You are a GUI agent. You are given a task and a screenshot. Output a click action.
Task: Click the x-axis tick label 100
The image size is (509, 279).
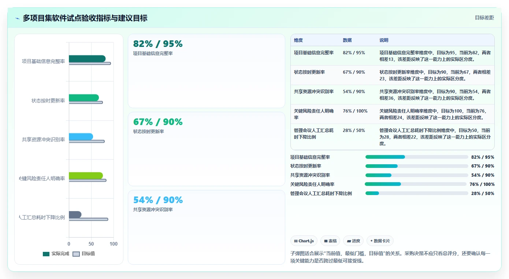114,244
